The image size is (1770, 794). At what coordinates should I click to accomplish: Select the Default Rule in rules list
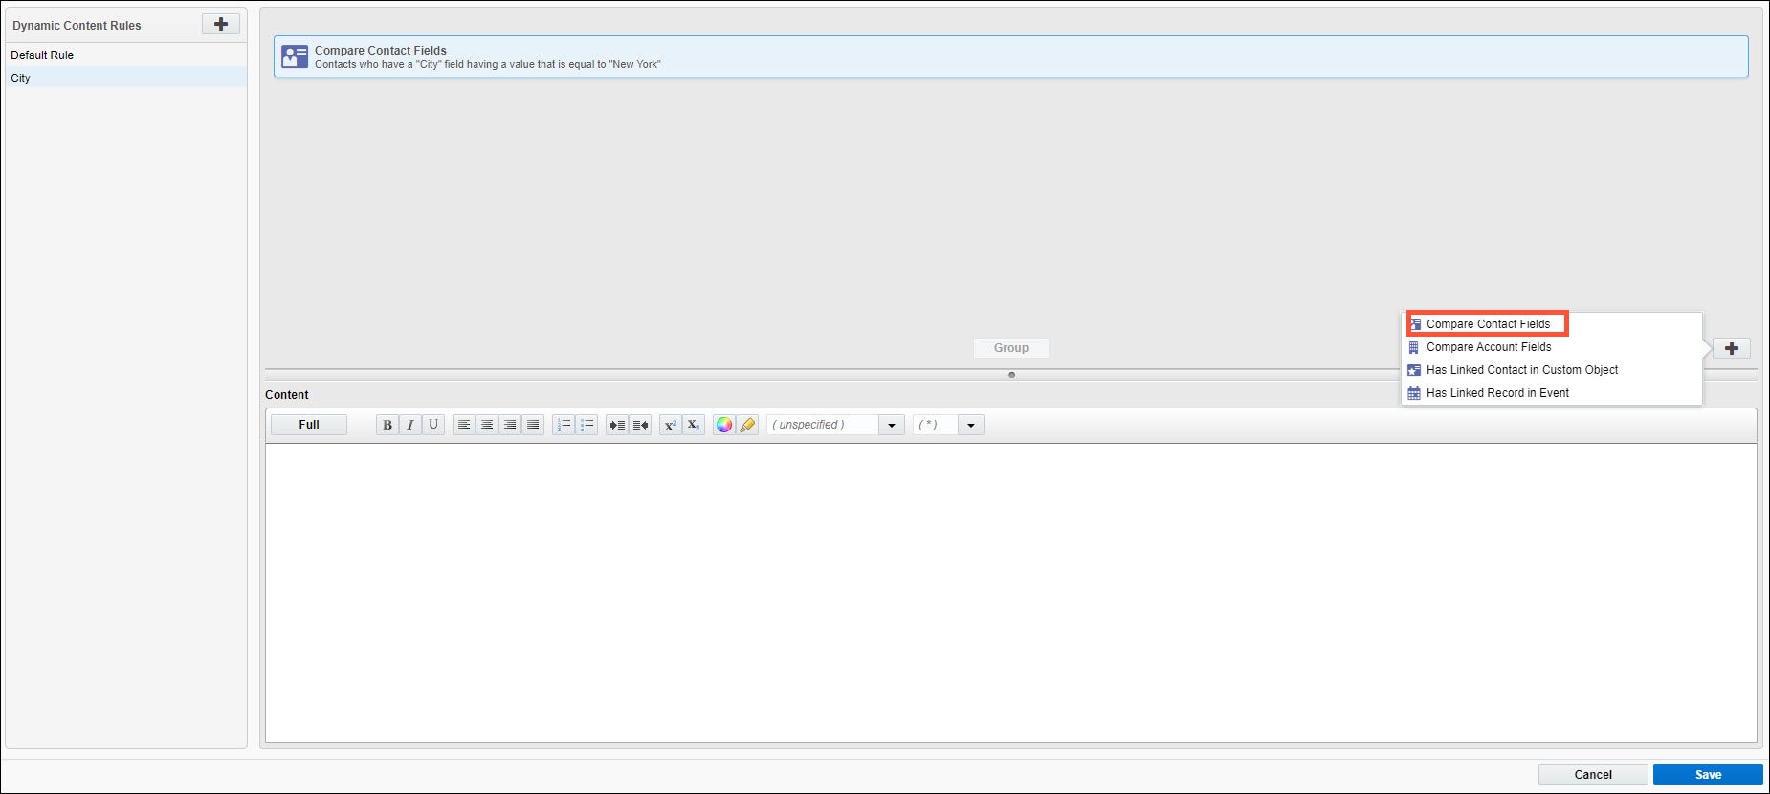tap(42, 55)
